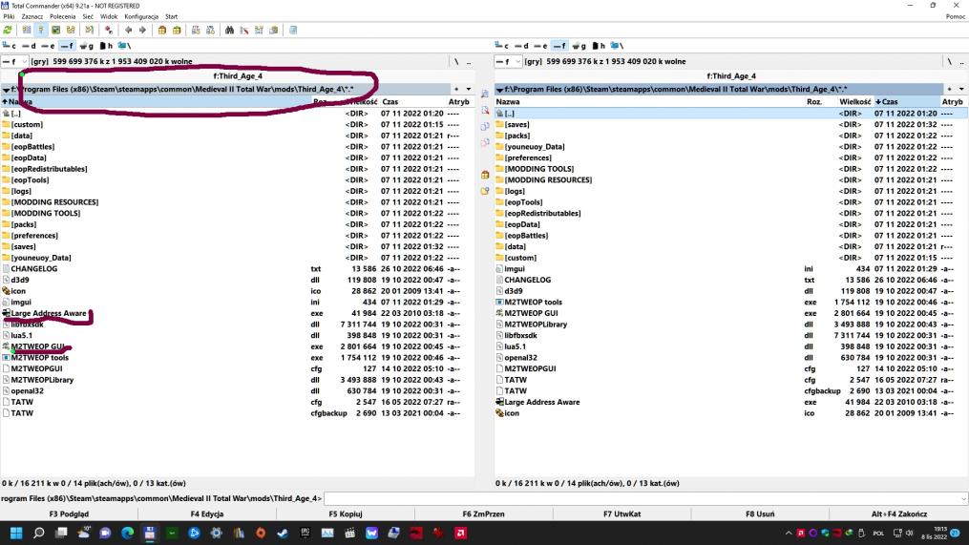Click the green Refresh icon in toolbar
This screenshot has height=545, width=969.
point(8,30)
